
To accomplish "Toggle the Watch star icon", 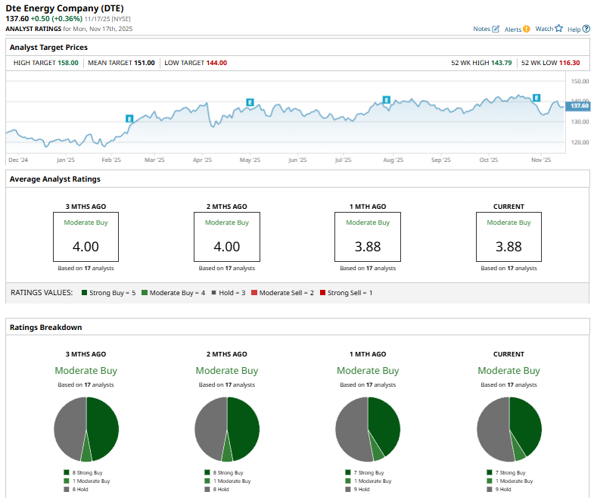I will (x=559, y=29).
